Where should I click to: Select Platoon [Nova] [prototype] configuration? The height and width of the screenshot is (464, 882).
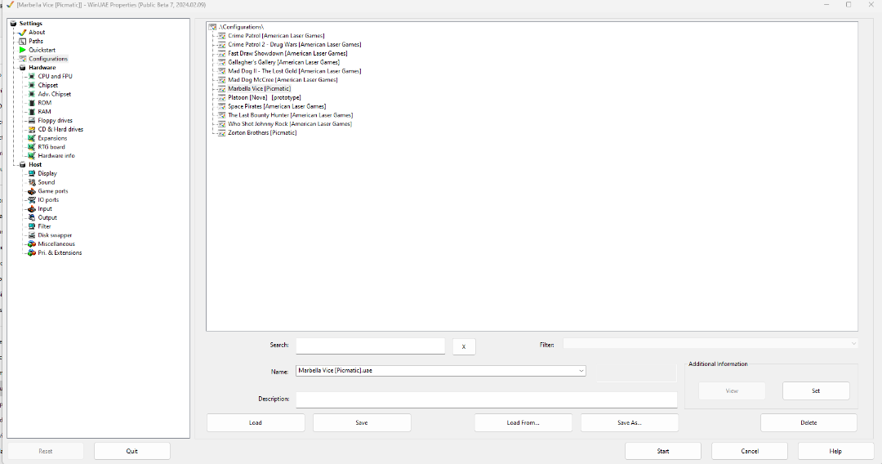pyautogui.click(x=265, y=97)
